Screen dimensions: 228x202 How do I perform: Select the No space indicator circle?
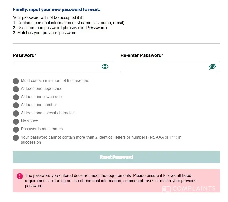[16, 122]
